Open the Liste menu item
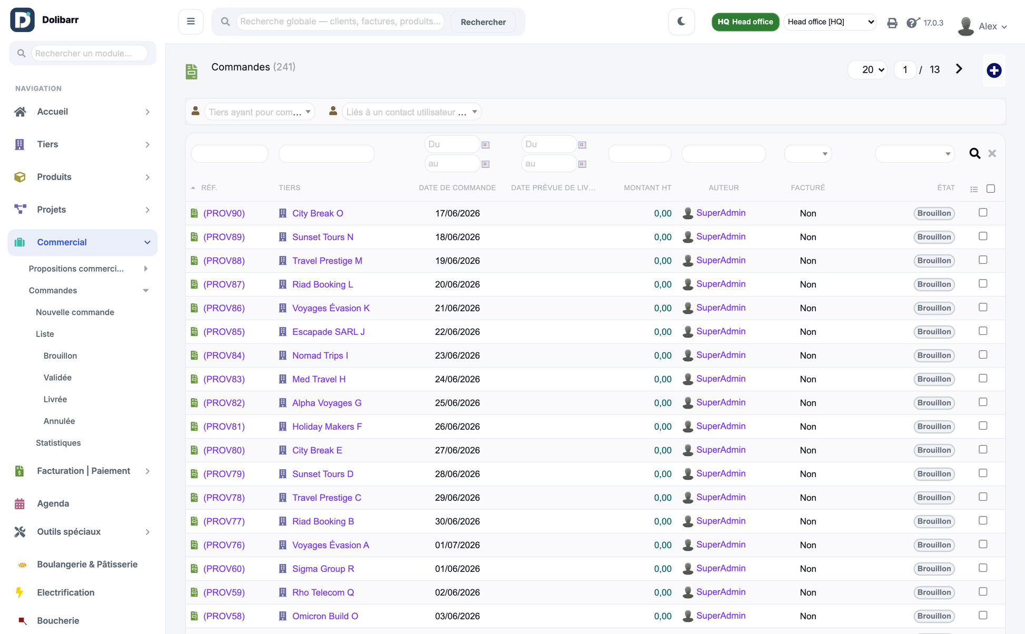Viewport: 1025px width, 634px height. click(45, 334)
